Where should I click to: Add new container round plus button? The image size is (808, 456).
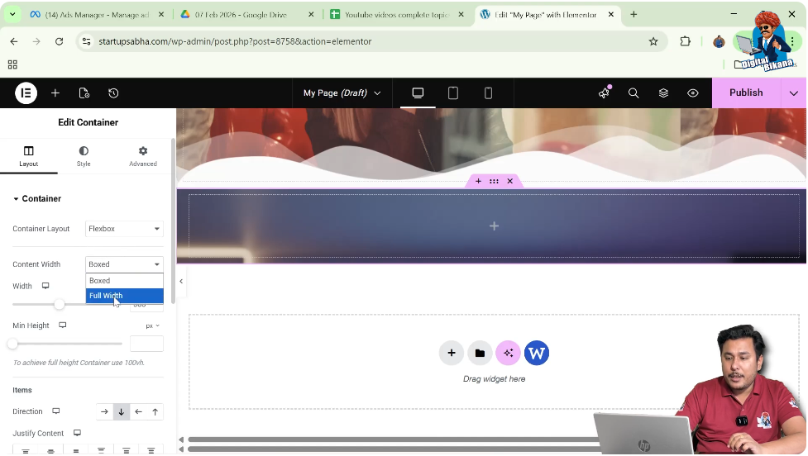[x=452, y=353]
